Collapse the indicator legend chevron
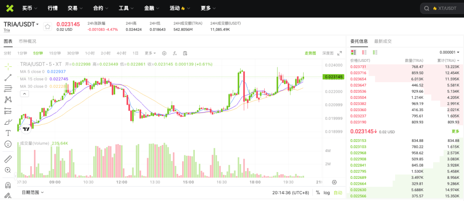The width and height of the screenshot is (464, 201). click(x=24, y=94)
